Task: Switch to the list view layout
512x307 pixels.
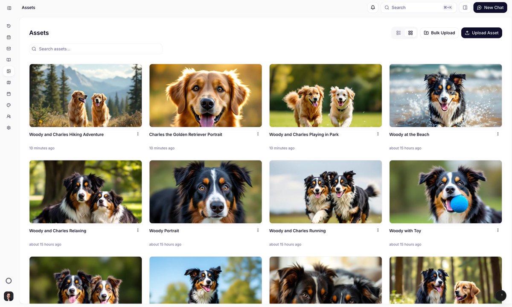Action: point(399,33)
